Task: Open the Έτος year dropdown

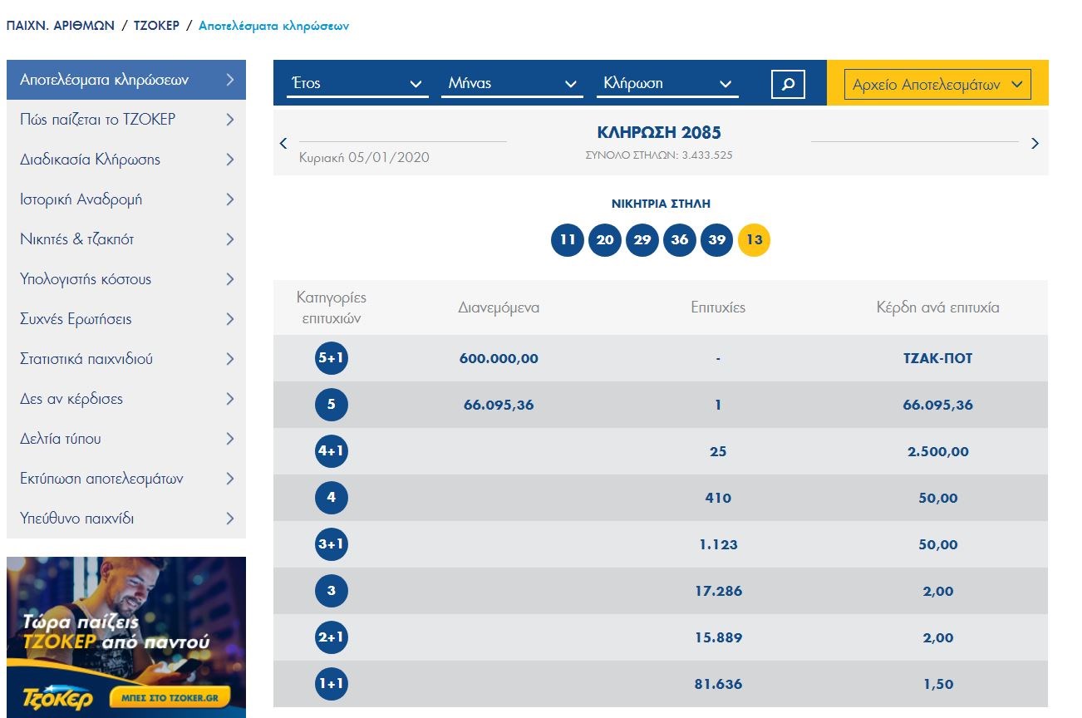Action: coord(357,83)
